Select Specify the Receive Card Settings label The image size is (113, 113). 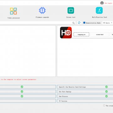[x=72, y=87]
